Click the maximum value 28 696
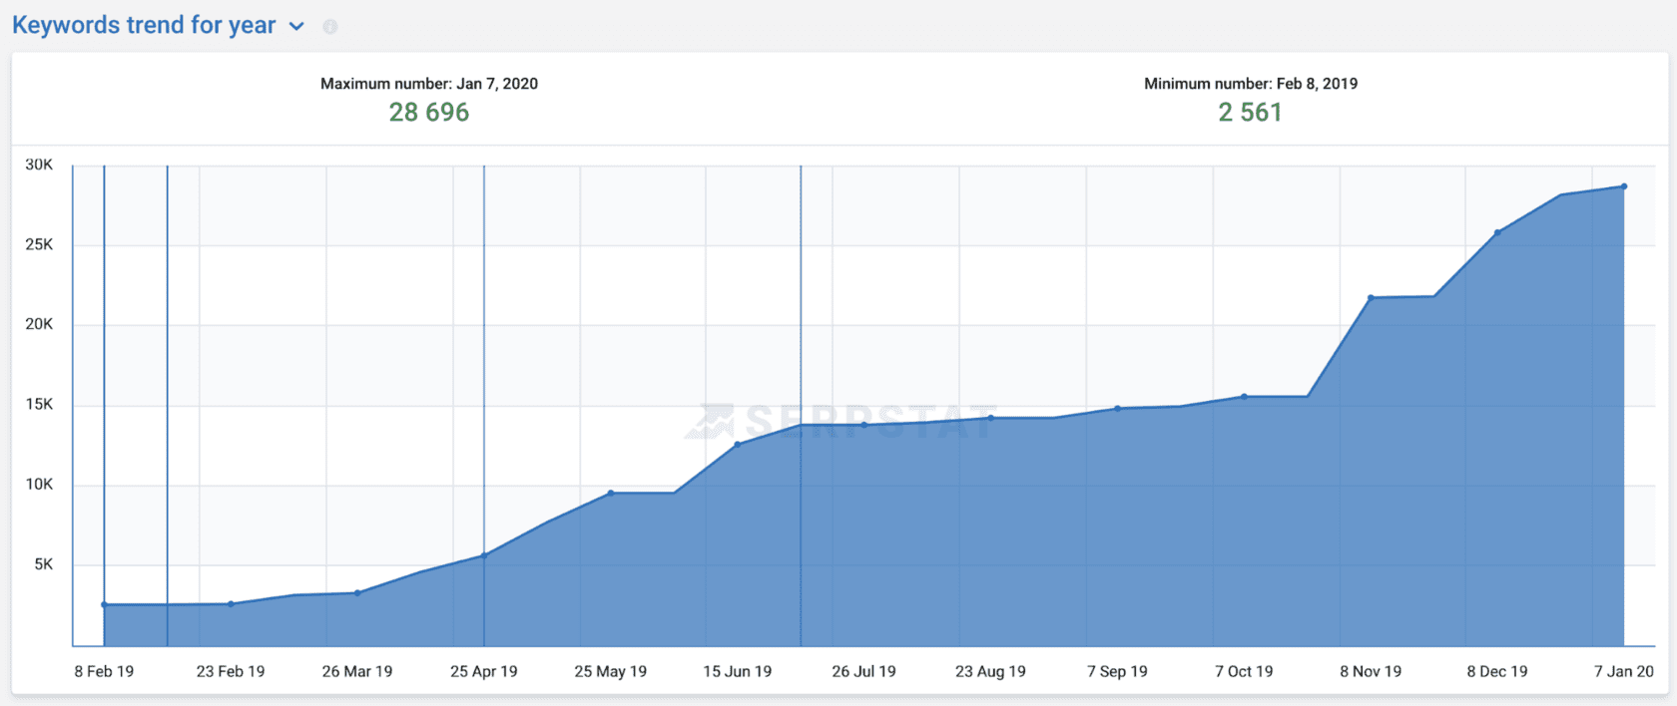 pyautogui.click(x=429, y=113)
